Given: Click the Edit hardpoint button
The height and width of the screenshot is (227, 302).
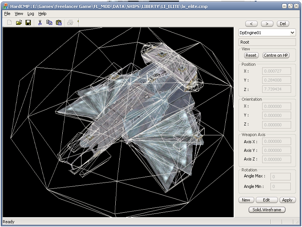Looking at the screenshot, I should (x=267, y=200).
